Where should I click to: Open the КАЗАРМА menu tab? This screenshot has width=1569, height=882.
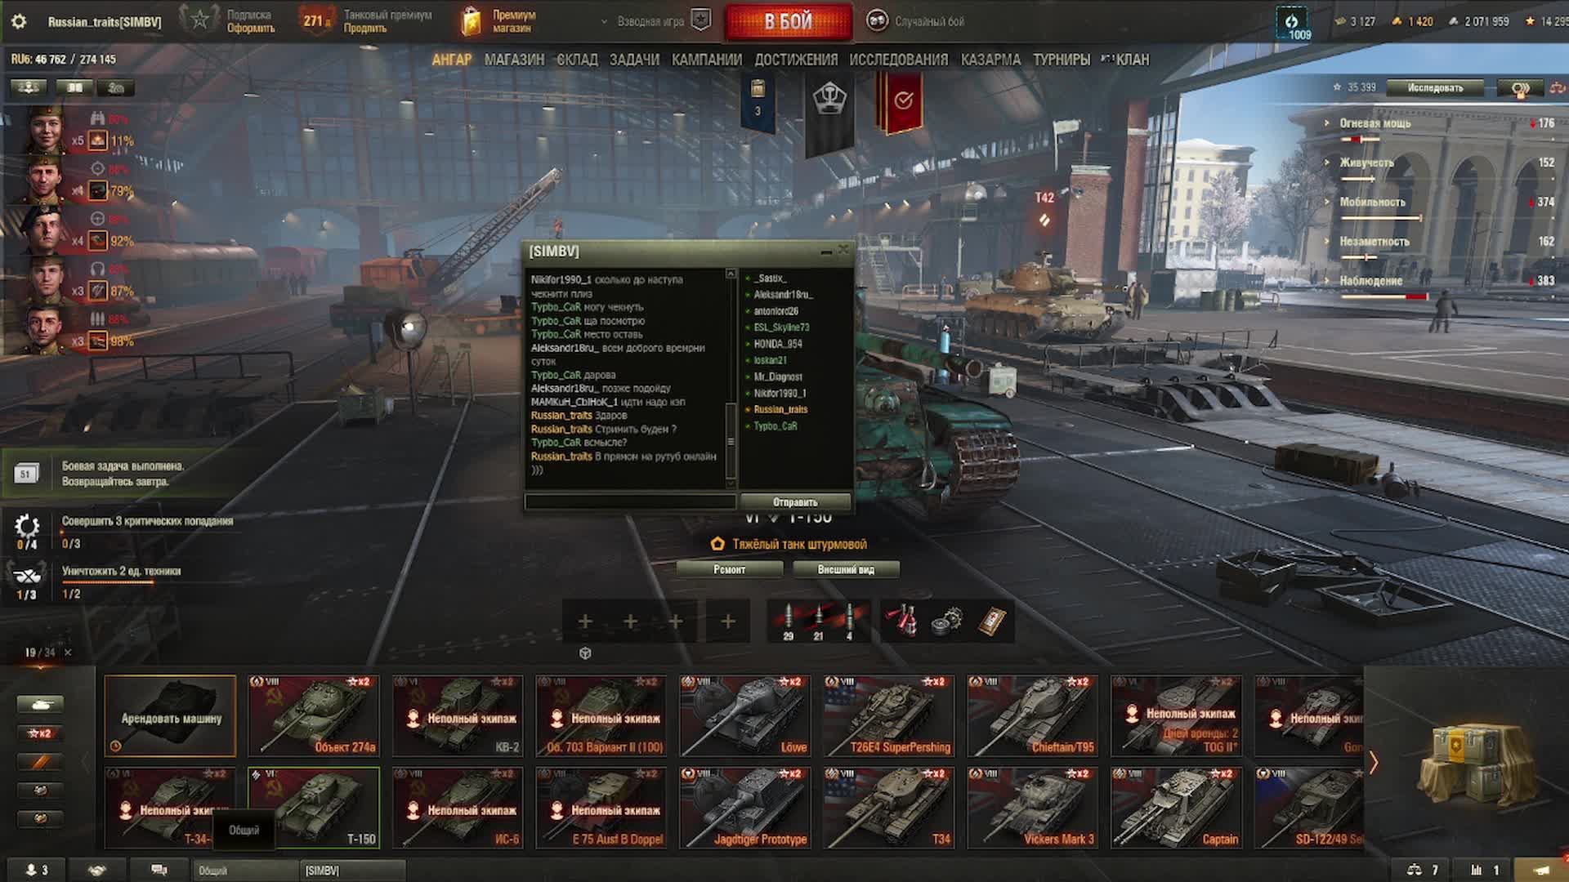pos(990,60)
